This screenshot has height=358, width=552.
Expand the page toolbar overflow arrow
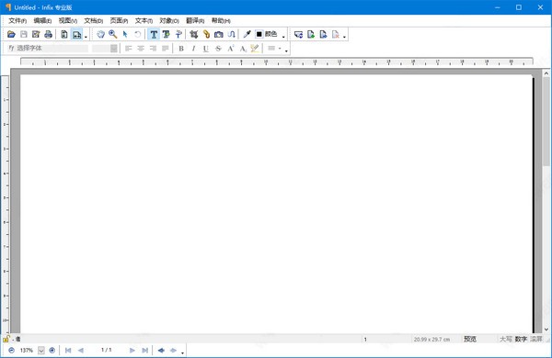[344, 37]
